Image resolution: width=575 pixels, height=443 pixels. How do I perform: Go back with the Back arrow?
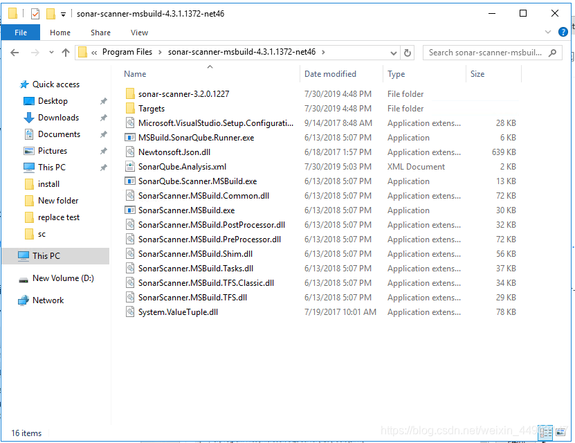click(x=15, y=53)
